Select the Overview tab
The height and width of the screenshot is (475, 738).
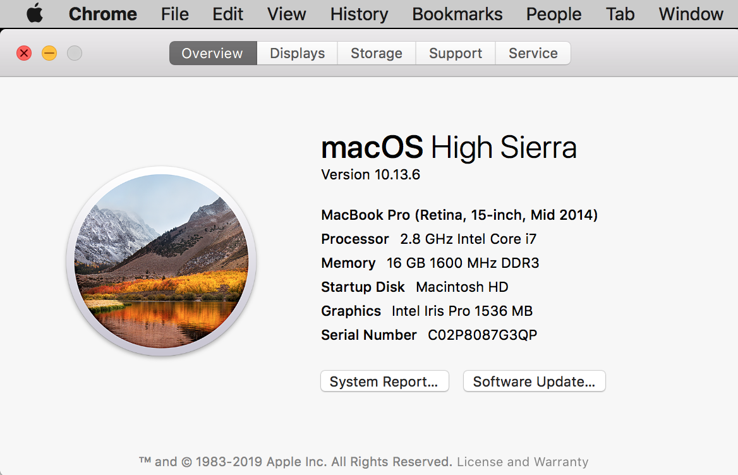pos(213,53)
